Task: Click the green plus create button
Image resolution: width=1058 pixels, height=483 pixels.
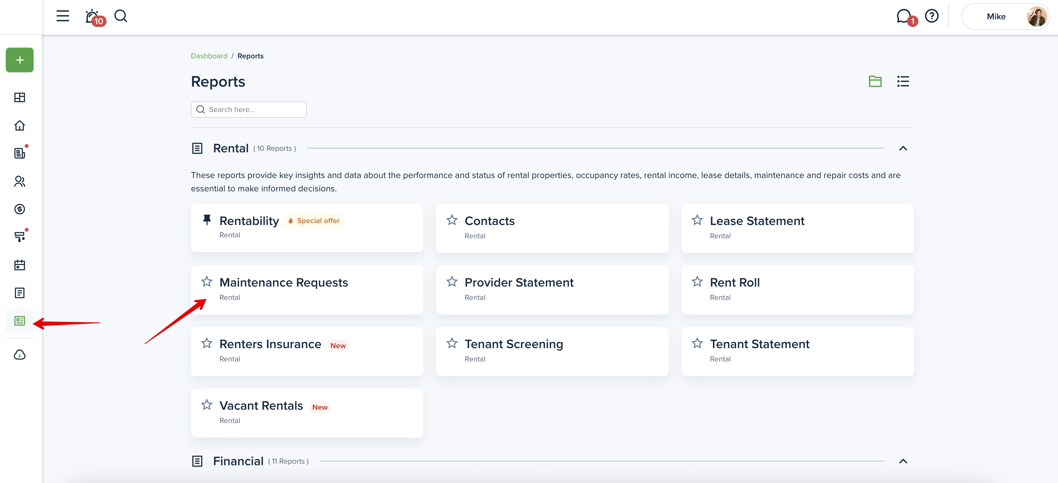Action: tap(20, 60)
